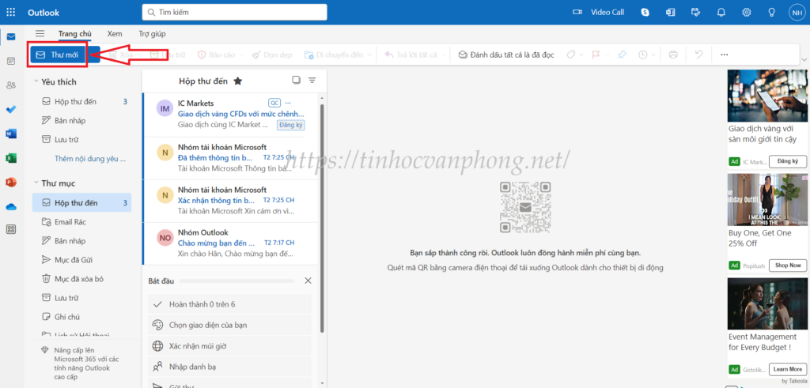Click Chọn giao diện của bạn step
Screen dimensions: 810x388
pyautogui.click(x=230, y=325)
